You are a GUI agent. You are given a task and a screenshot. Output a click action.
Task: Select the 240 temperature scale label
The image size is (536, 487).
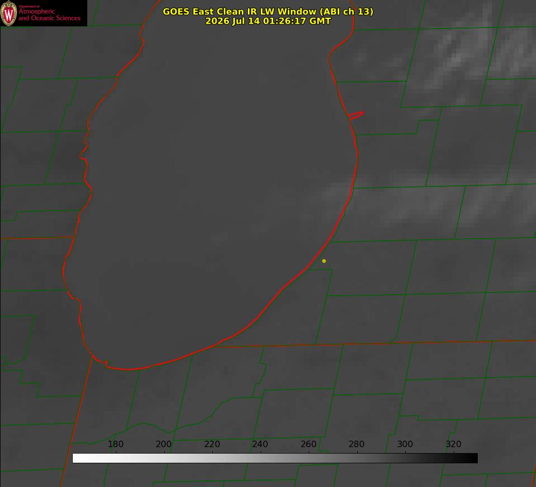[x=260, y=444]
